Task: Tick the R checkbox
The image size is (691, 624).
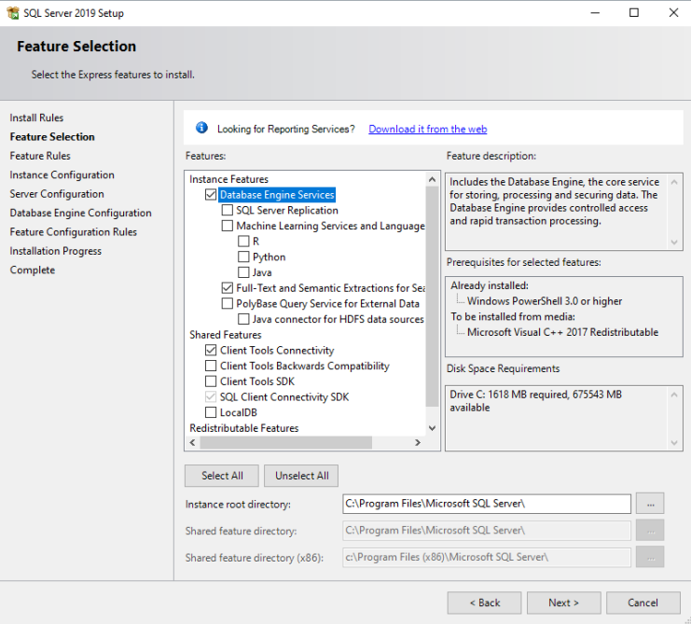Action: (243, 241)
